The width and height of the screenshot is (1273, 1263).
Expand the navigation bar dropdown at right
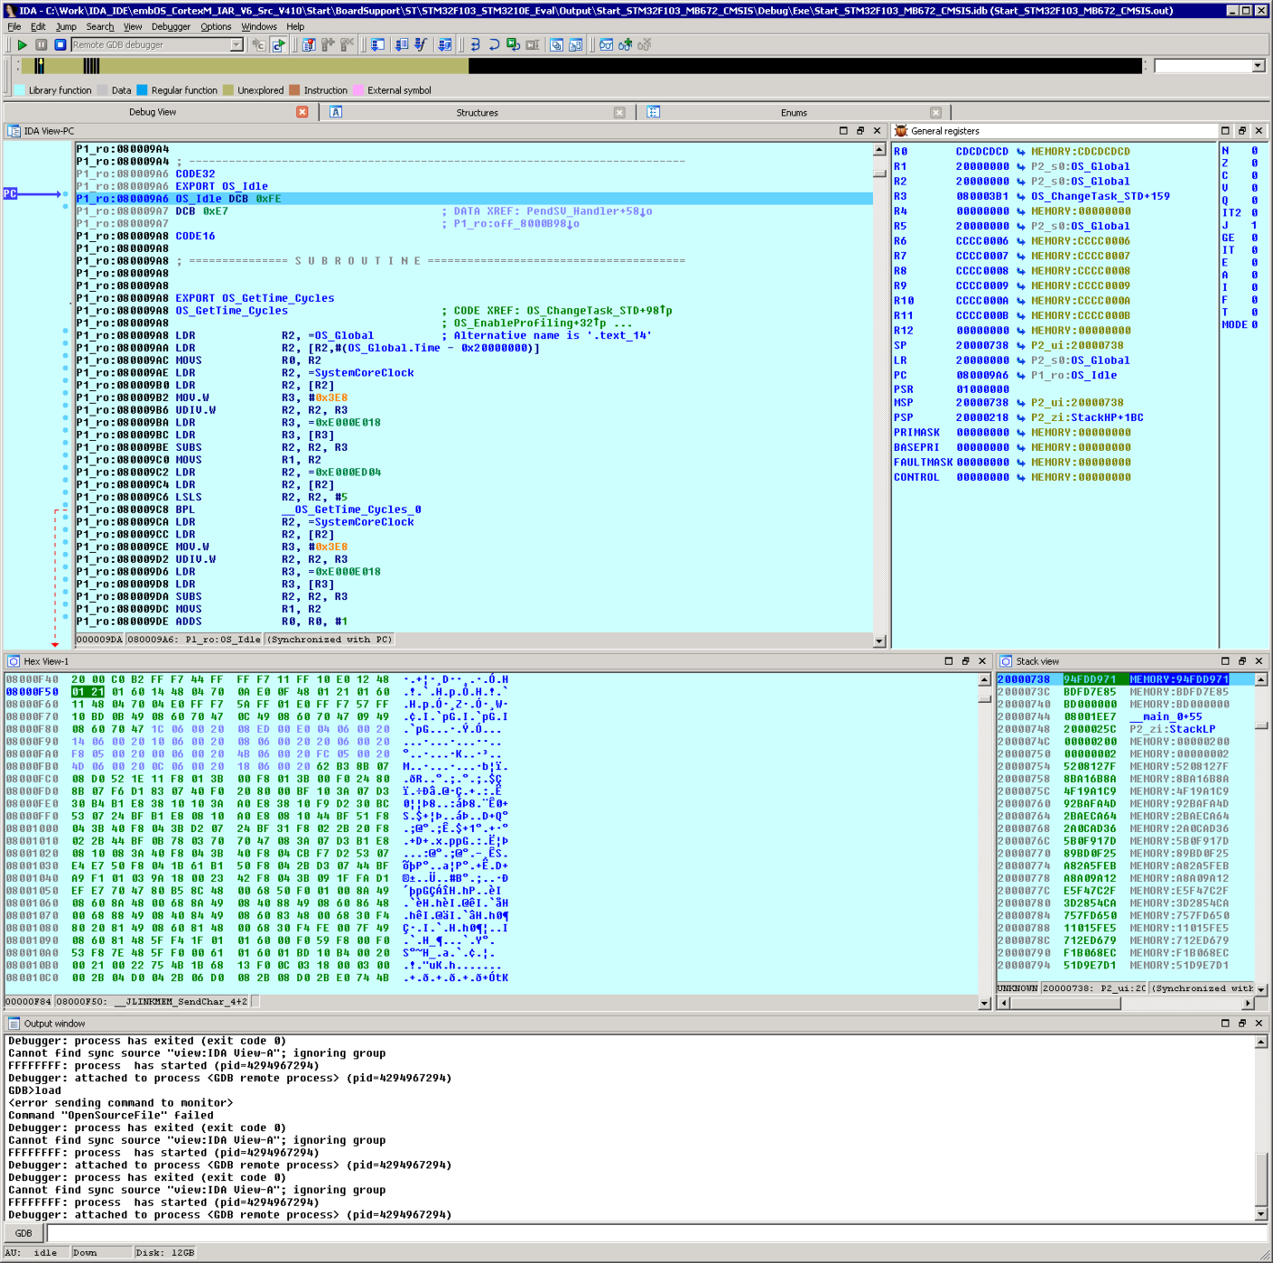pyautogui.click(x=1258, y=65)
